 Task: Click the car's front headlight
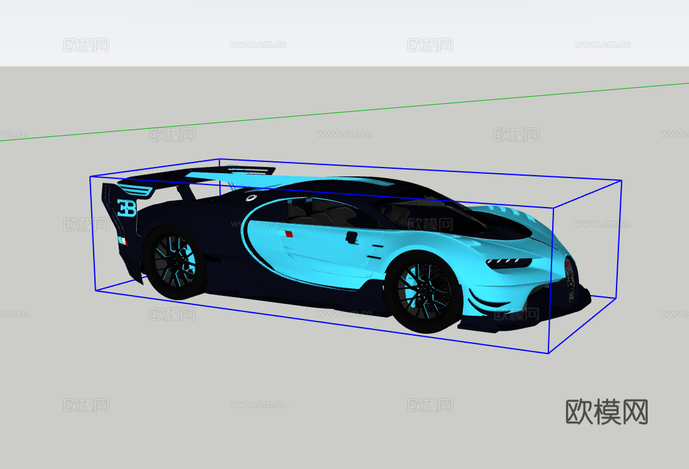pyautogui.click(x=509, y=263)
